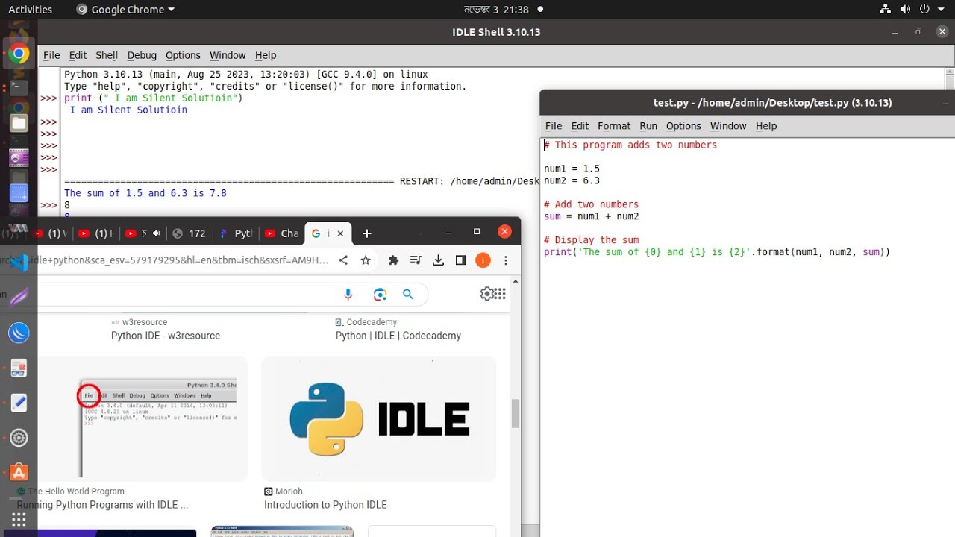Open the purple feather app in the dock
The width and height of the screenshot is (955, 537).
click(19, 296)
